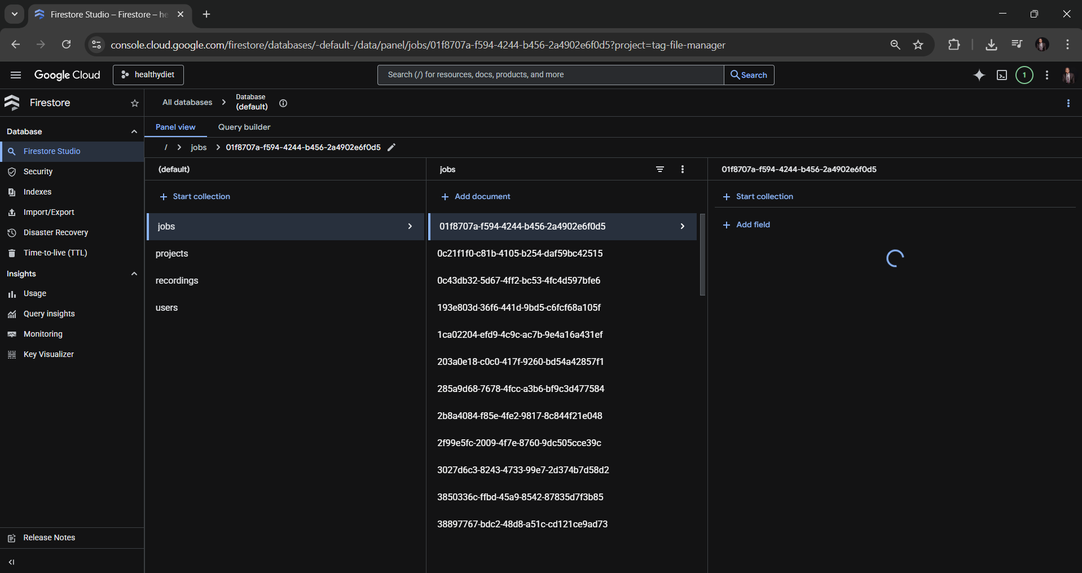The height and width of the screenshot is (573, 1082).
Task: Open the Gemini spark icon
Action: (979, 75)
